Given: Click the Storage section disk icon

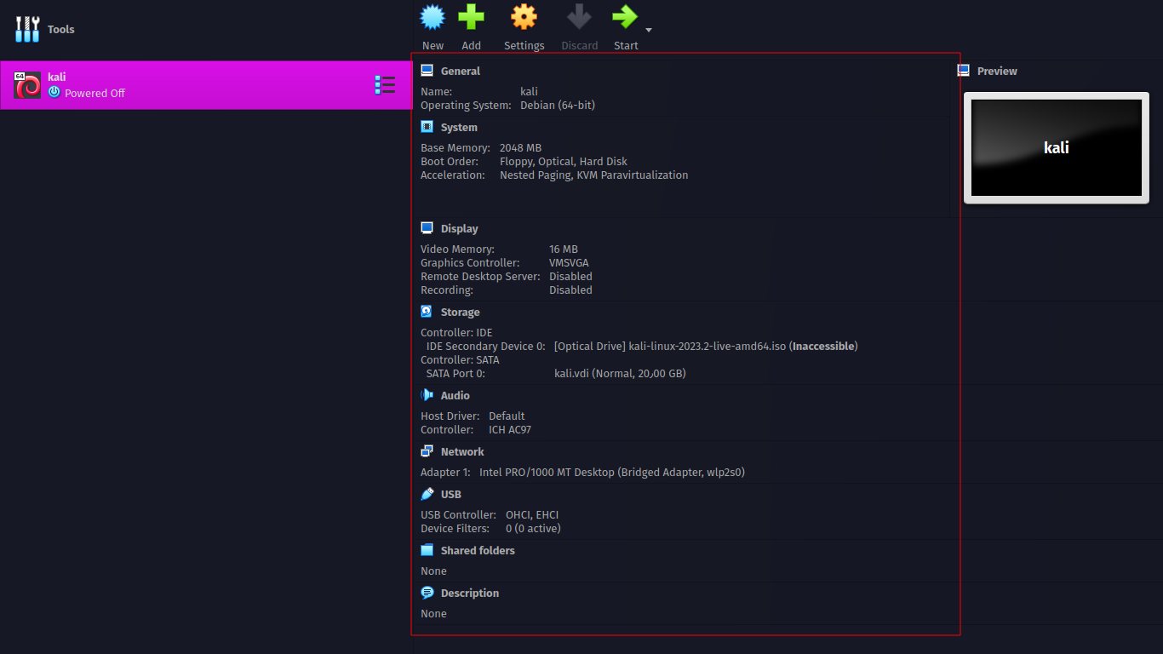Looking at the screenshot, I should 427,312.
